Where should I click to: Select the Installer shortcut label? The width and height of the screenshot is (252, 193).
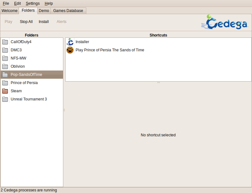pos(82,42)
